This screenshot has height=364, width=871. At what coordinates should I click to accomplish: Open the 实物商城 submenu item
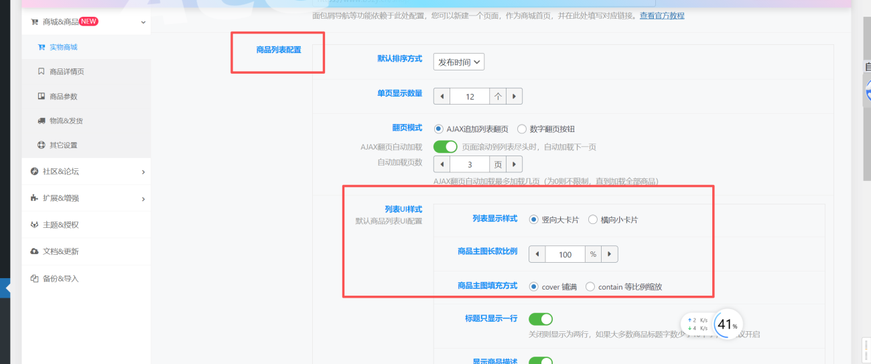(86, 48)
